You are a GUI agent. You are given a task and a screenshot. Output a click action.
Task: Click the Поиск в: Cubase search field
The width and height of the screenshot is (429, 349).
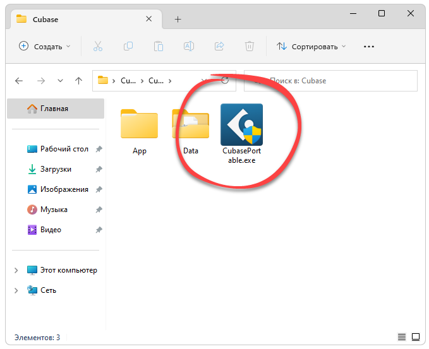click(x=330, y=81)
